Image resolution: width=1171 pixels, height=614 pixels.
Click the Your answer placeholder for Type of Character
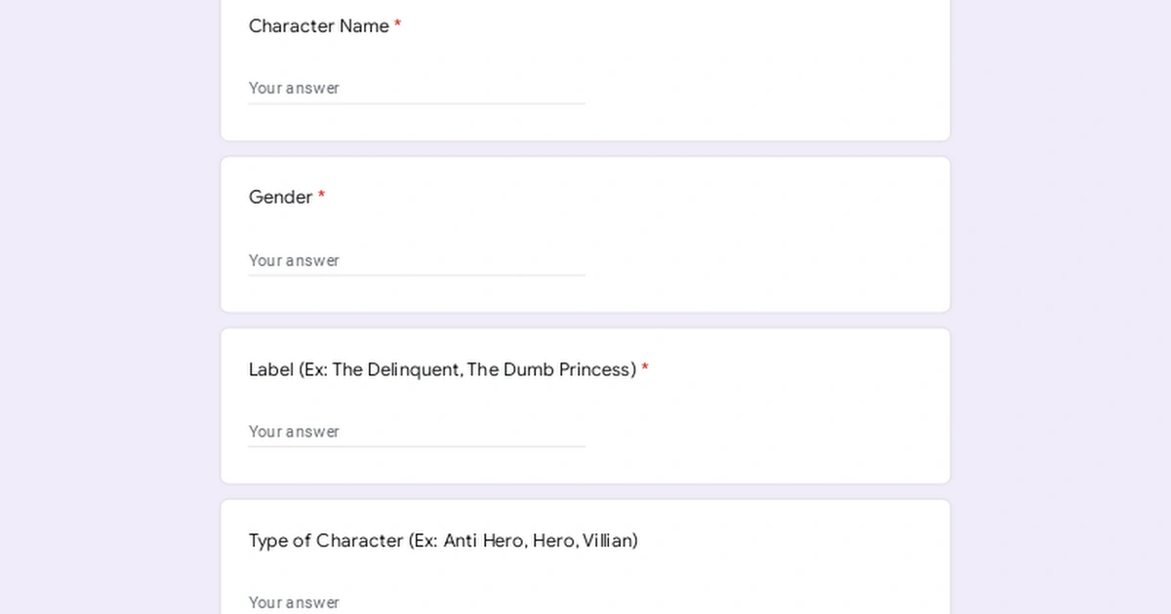(x=294, y=602)
